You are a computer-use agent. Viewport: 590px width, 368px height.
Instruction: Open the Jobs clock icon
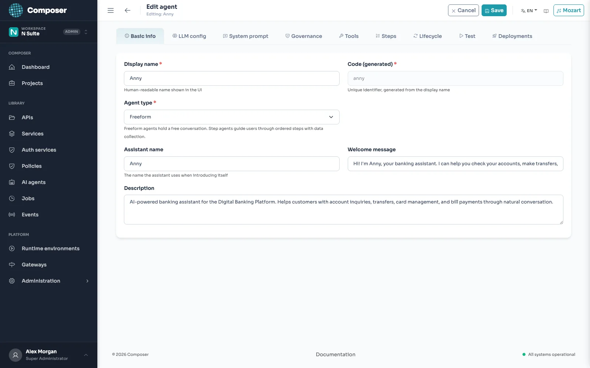click(12, 198)
